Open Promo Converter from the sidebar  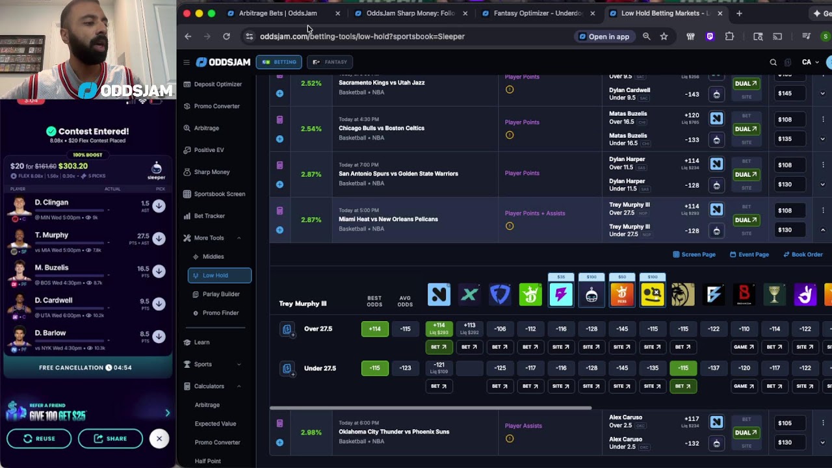(216, 106)
